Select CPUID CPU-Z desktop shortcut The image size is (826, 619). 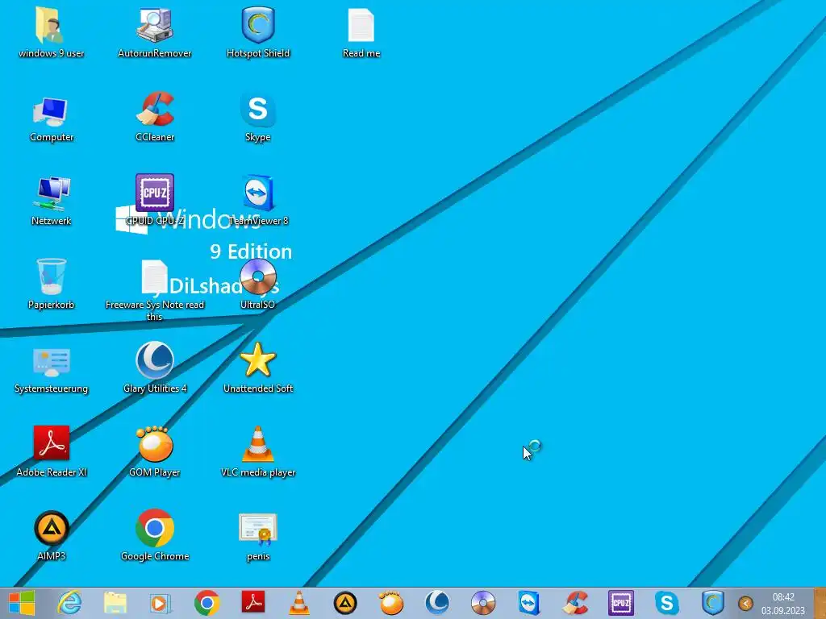pyautogui.click(x=154, y=200)
